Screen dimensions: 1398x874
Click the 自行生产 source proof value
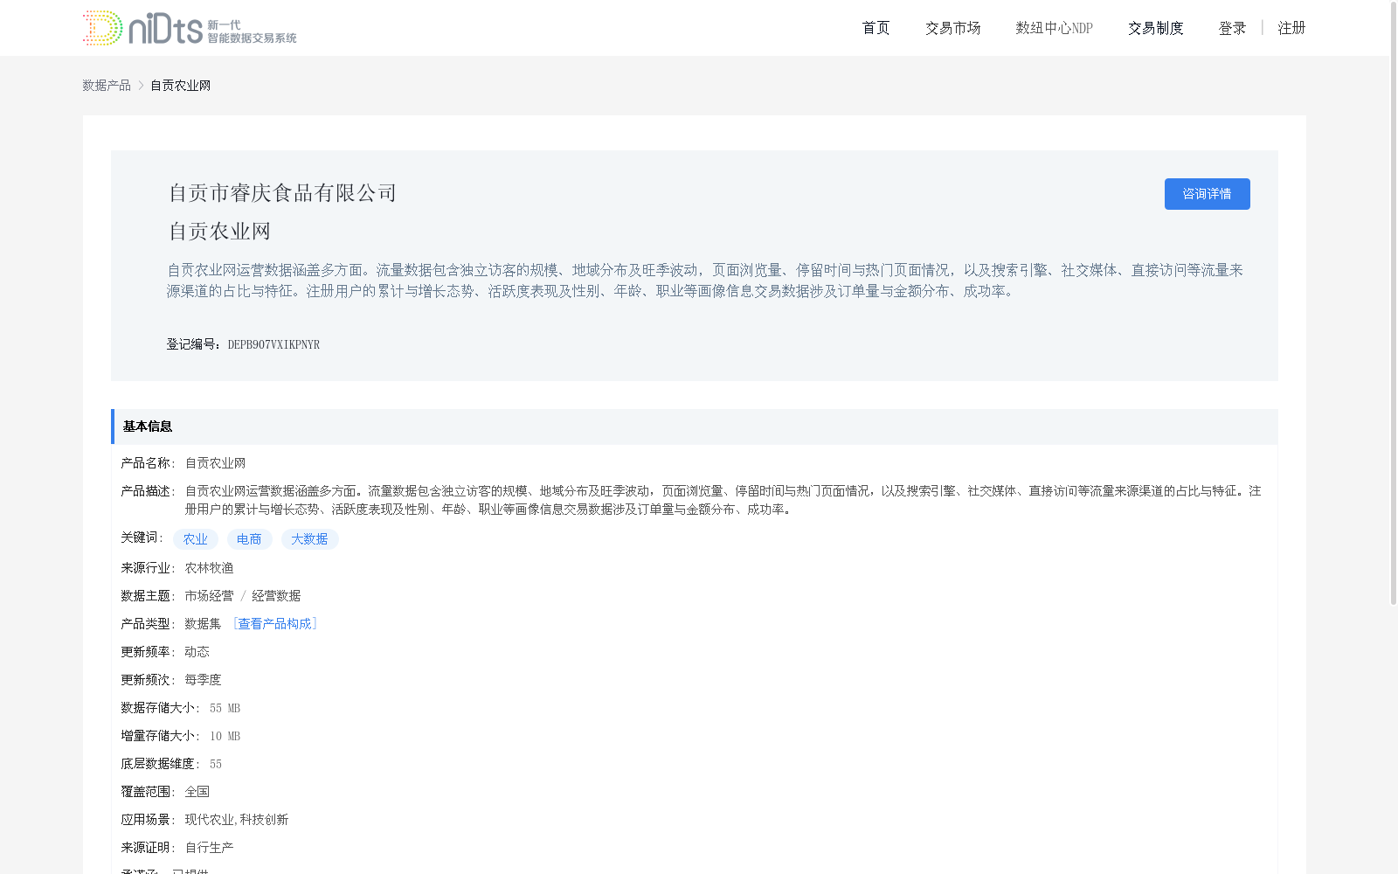pyautogui.click(x=209, y=847)
